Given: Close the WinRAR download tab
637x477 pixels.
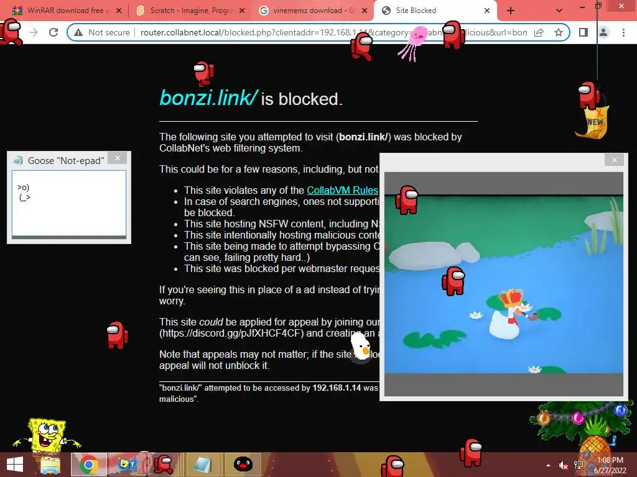Looking at the screenshot, I should (119, 11).
